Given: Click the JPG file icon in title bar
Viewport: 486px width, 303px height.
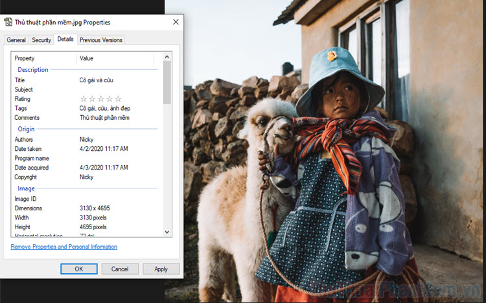Looking at the screenshot, I should point(8,22).
